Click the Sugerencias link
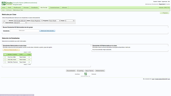 click(164, 2)
